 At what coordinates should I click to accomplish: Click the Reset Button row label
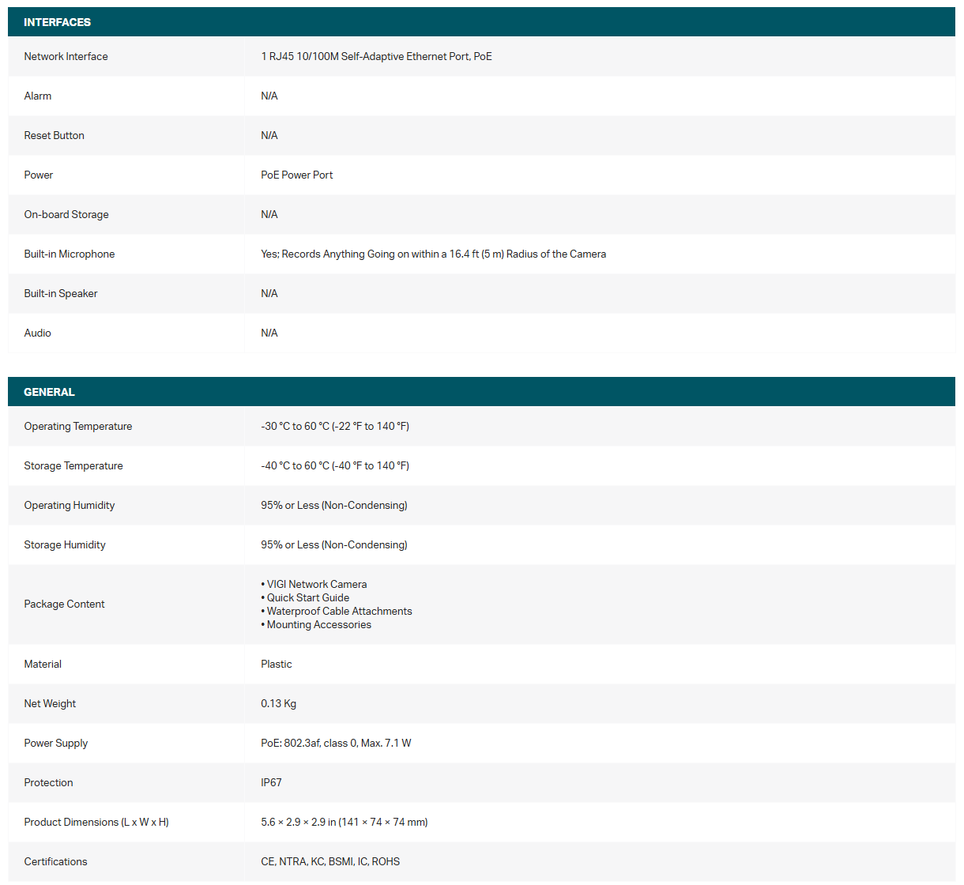coord(54,135)
